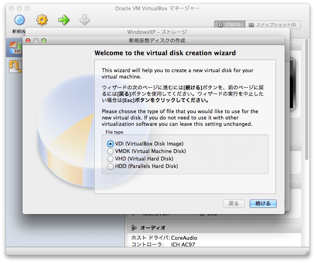This screenshot has width=315, height=263.
Task: Click the audio speaker icon in details
Action: (134, 228)
